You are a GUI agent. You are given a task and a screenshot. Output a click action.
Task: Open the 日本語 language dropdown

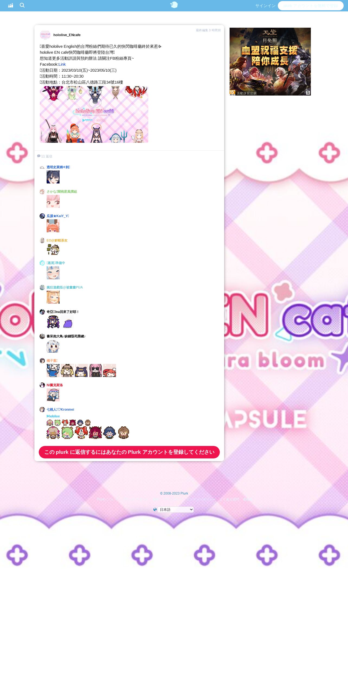(176, 510)
